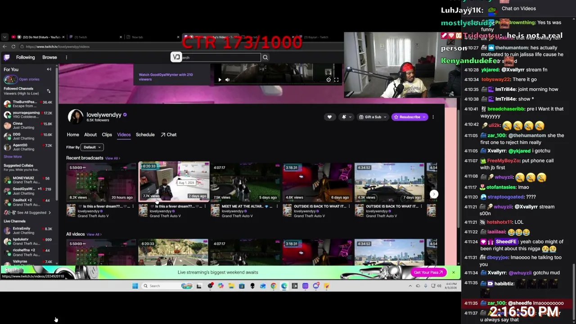Click Following in the Twitch top navigation
576x324 pixels.
25,57
